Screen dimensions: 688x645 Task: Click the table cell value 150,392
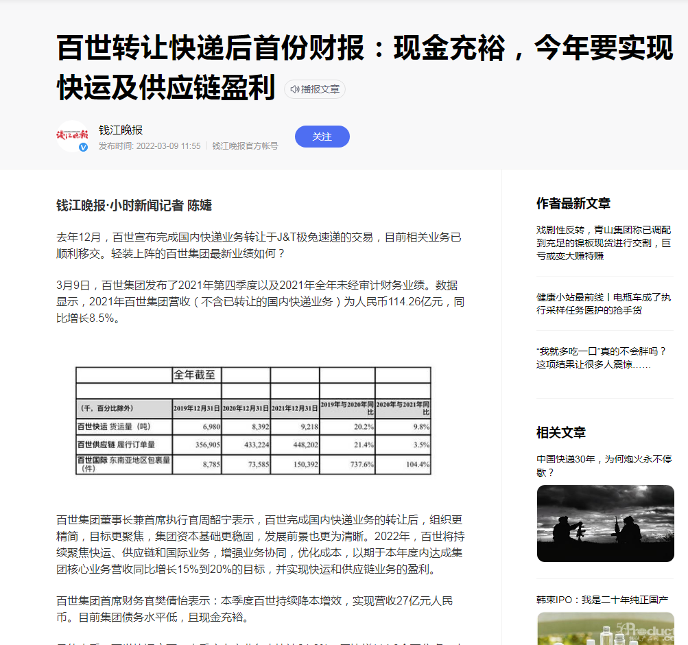pos(295,465)
